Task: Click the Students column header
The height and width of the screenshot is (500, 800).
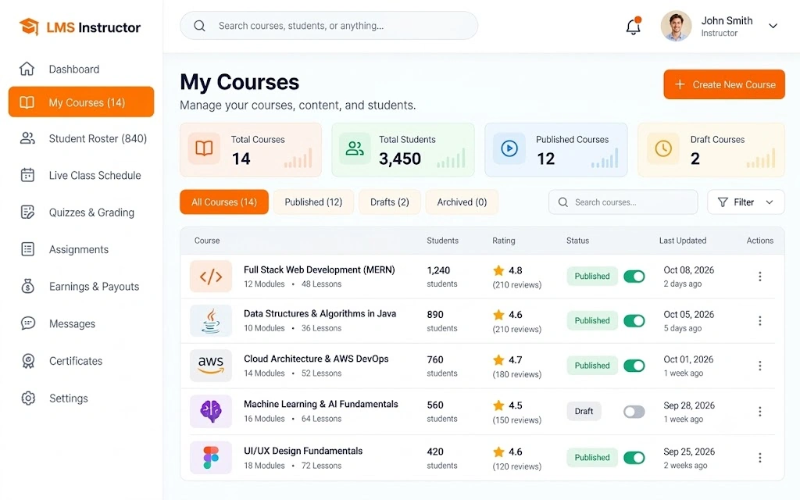Action: point(442,241)
